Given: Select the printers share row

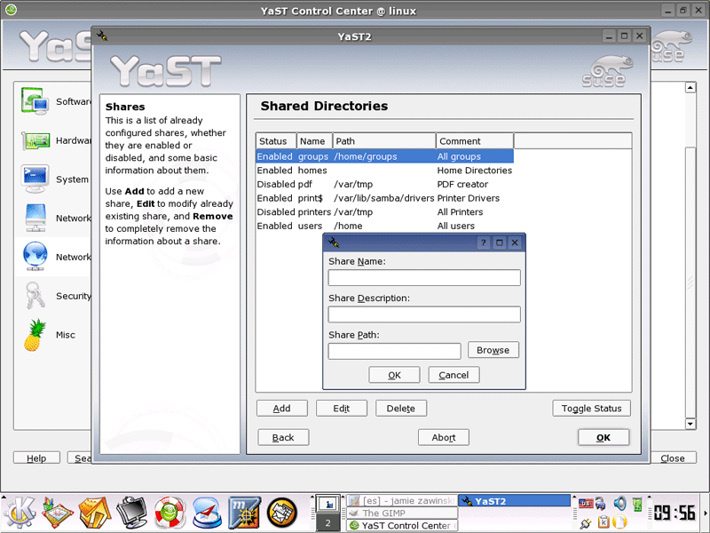Looking at the screenshot, I should [x=385, y=212].
